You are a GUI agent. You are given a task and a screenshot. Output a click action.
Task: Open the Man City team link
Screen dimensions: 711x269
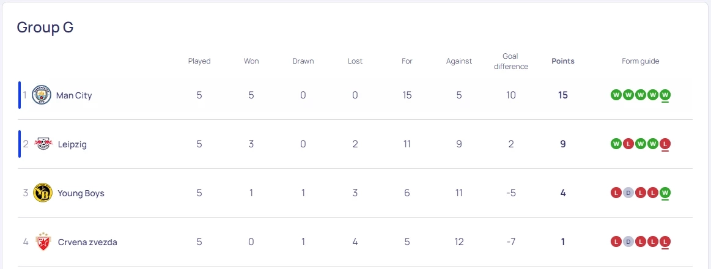pyautogui.click(x=74, y=95)
